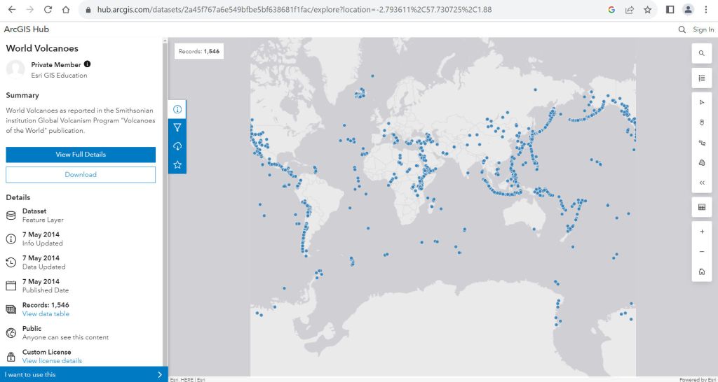The height and width of the screenshot is (382, 718).
Task: Open the map search tool
Action: (702, 53)
